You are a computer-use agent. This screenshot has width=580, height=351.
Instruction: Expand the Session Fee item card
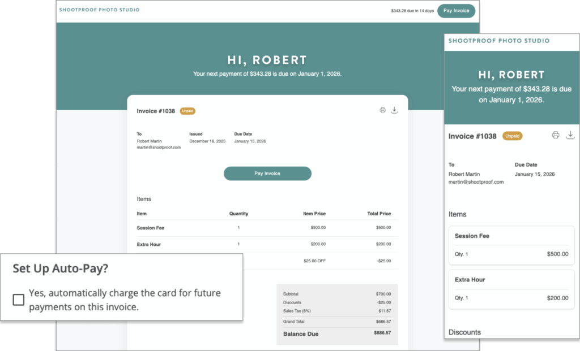click(x=511, y=245)
